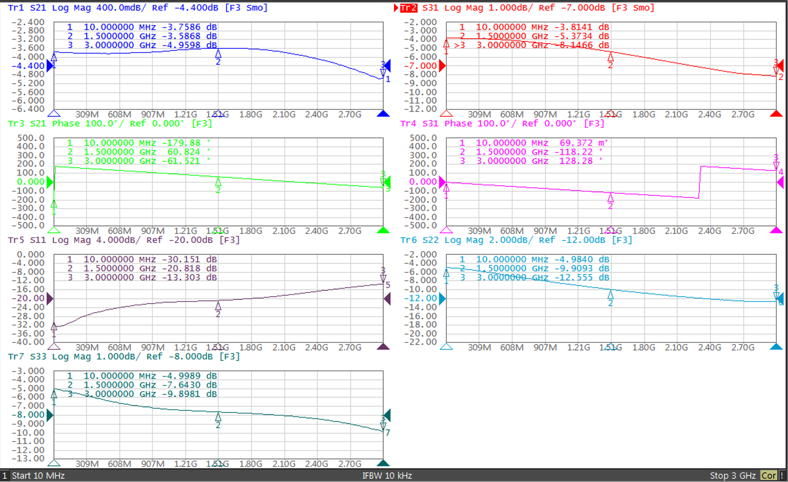788x482 pixels.
Task: Click the solid green stop stimulus triangle below Tr3
Action: [383, 230]
